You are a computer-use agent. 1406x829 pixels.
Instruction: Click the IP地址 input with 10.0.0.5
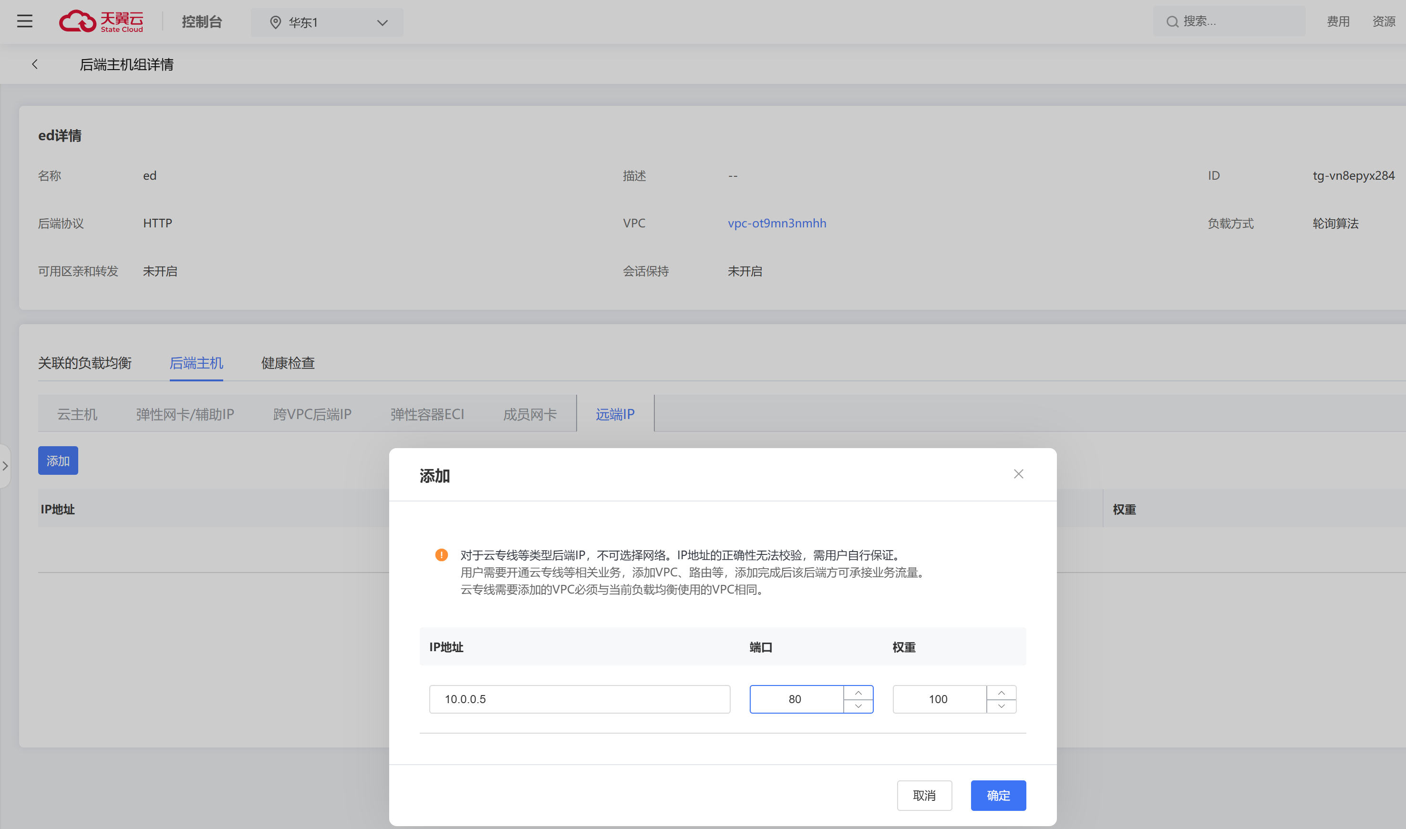click(x=579, y=699)
